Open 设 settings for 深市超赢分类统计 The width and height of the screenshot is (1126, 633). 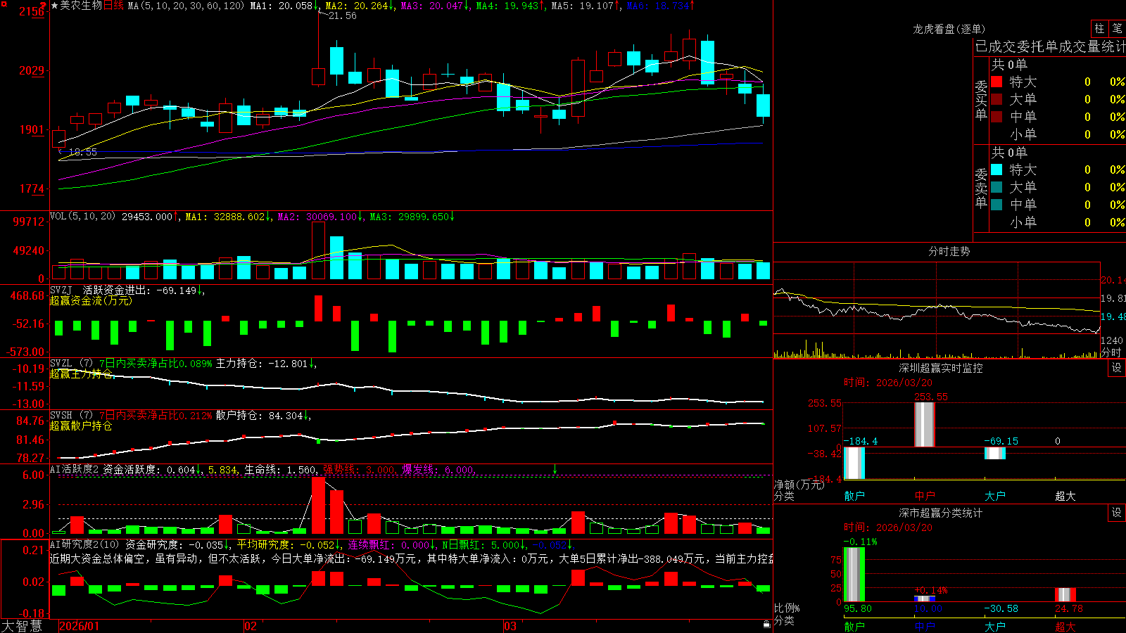pos(1117,513)
